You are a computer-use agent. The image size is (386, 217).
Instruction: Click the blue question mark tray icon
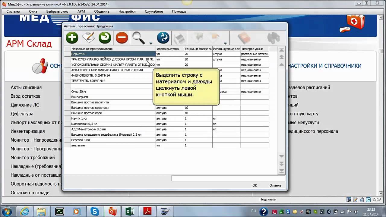(264, 212)
